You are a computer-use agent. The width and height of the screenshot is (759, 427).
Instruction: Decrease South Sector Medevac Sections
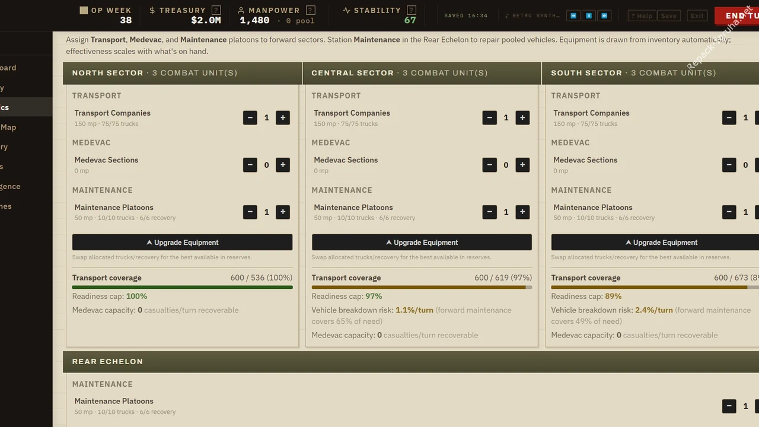click(729, 165)
